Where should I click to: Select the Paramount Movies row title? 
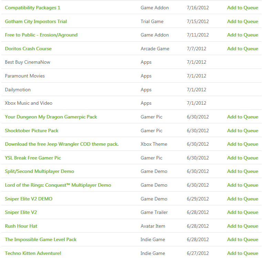click(25, 76)
